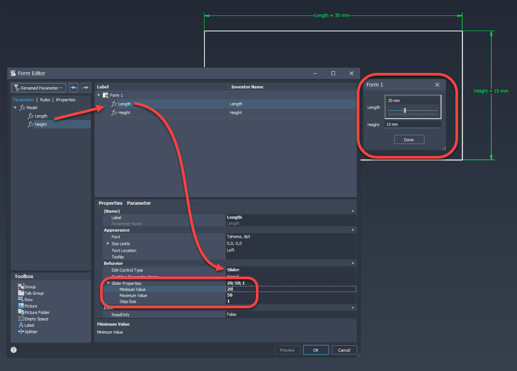Collapse the Model parameters tree
Viewport: 517px width, 371px height.
coord(15,107)
